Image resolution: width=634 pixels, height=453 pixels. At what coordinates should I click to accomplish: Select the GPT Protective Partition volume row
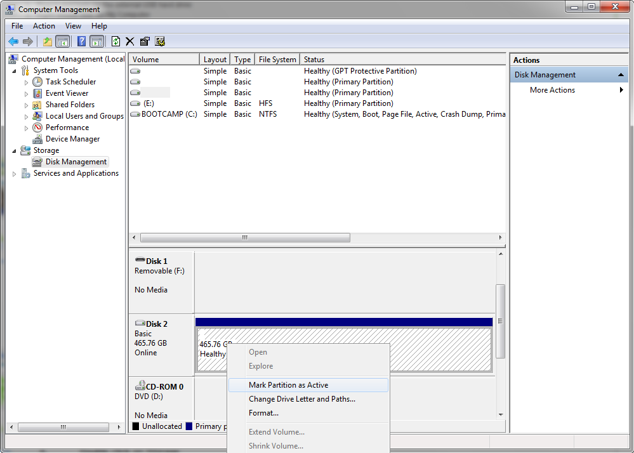(317, 71)
